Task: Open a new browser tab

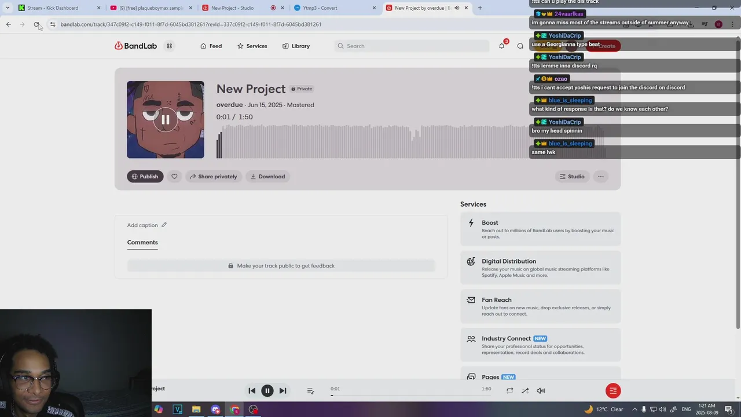Action: (x=480, y=8)
